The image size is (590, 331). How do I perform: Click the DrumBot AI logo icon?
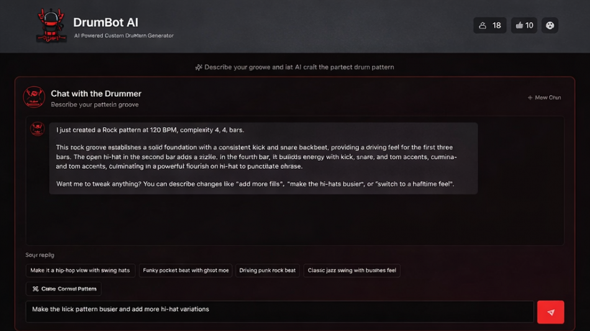tap(51, 25)
